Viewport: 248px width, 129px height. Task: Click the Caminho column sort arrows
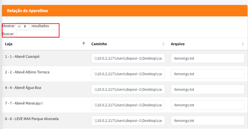[163, 44]
